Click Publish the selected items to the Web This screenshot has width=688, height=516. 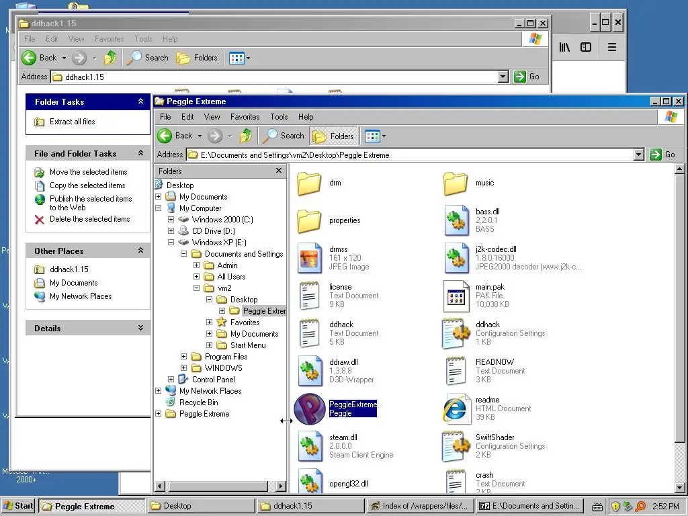point(91,203)
